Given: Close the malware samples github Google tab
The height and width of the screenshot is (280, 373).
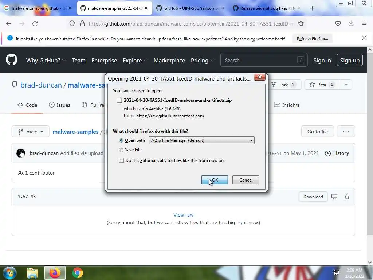Looking at the screenshot, I should (x=70, y=8).
